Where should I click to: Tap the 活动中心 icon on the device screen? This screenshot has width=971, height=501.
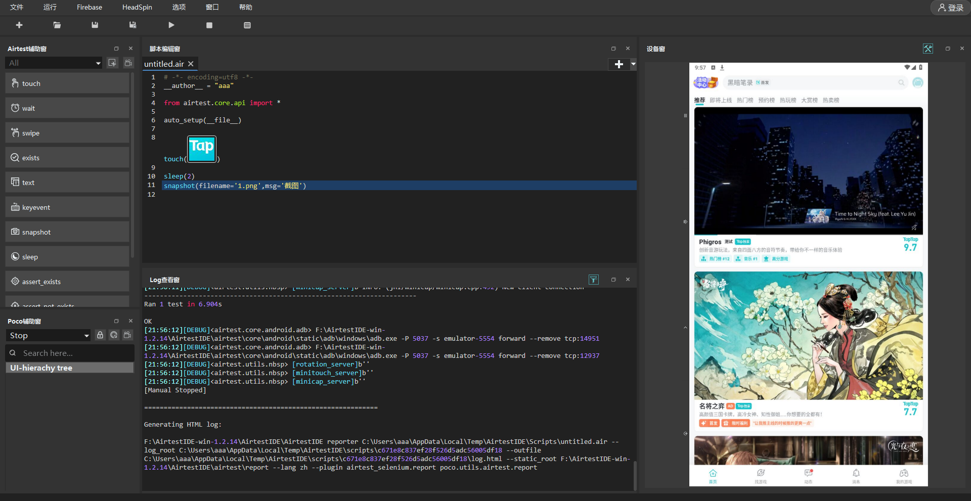coord(706,82)
